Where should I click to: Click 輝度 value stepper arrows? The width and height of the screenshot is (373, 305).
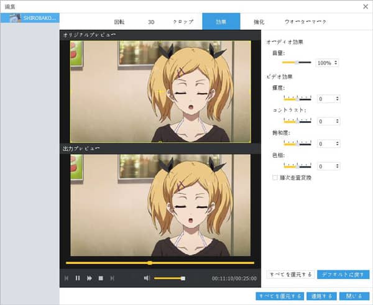tap(337, 98)
